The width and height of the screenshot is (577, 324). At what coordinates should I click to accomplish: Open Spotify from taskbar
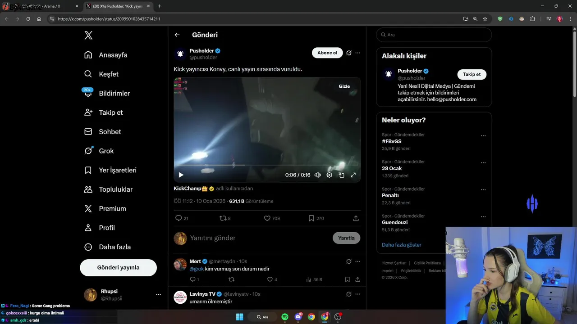tap(285, 317)
